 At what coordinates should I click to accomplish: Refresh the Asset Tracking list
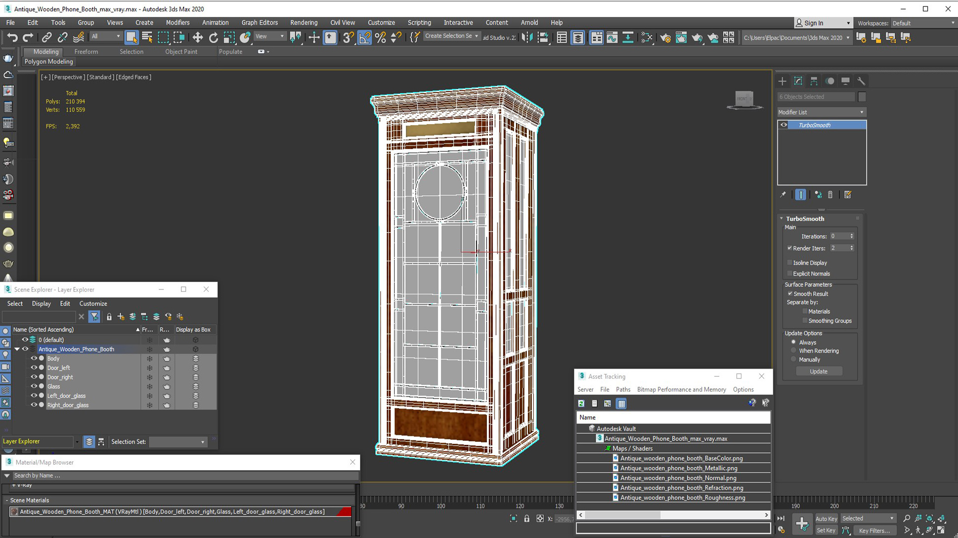click(x=581, y=403)
